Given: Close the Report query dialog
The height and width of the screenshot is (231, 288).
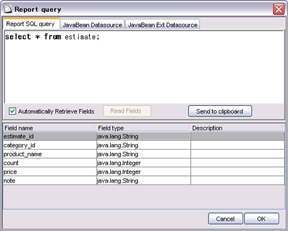Looking at the screenshot, I should [x=279, y=9].
